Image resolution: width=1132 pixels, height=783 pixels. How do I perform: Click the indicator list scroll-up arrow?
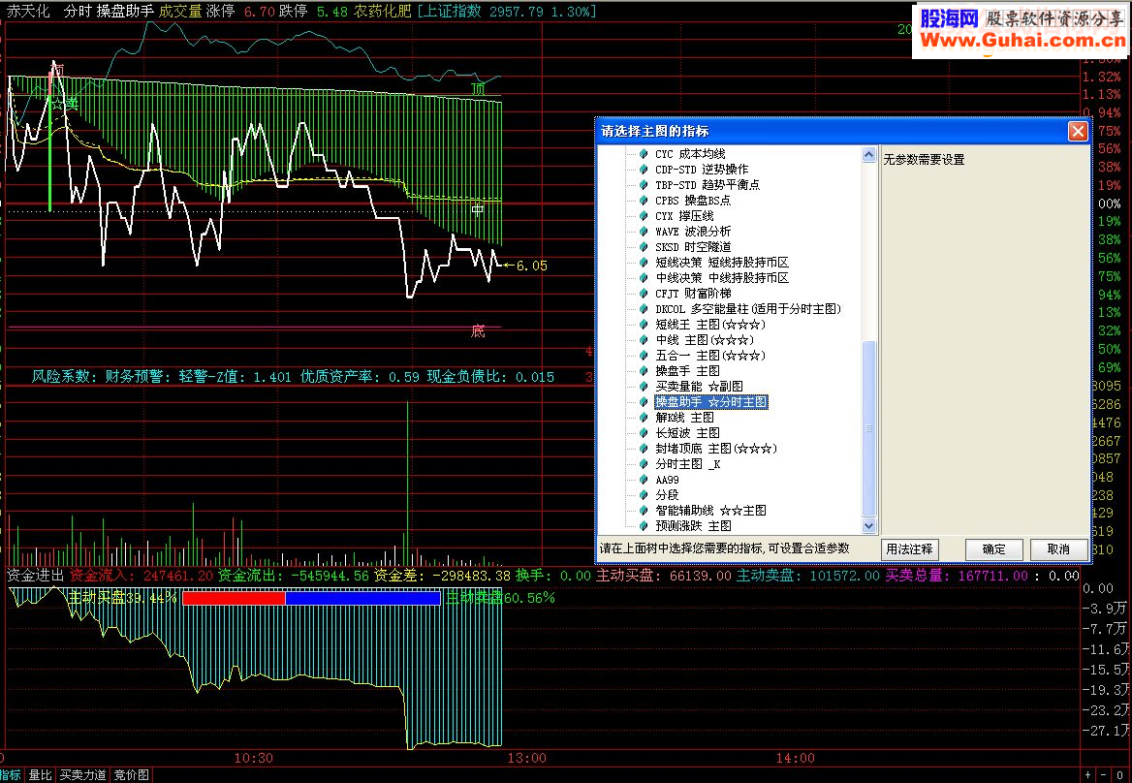click(x=869, y=154)
